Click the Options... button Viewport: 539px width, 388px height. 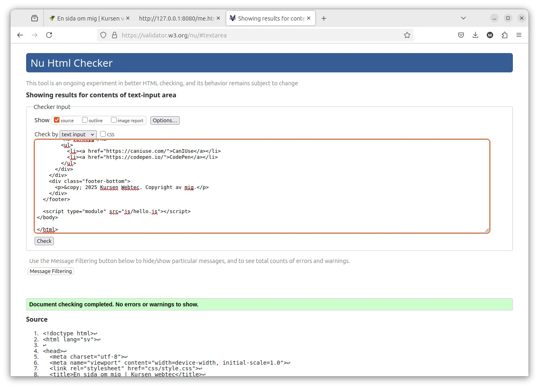click(165, 120)
